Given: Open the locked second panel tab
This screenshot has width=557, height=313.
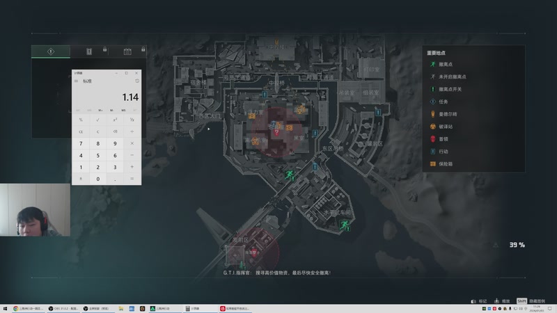Looking at the screenshot, I should click(89, 51).
